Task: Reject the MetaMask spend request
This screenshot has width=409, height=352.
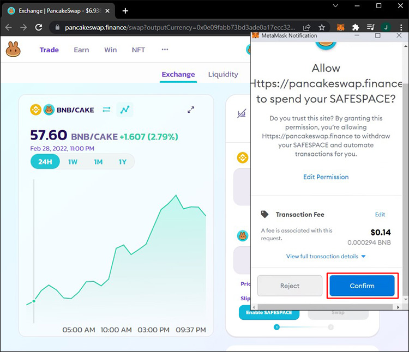Action: (x=290, y=286)
